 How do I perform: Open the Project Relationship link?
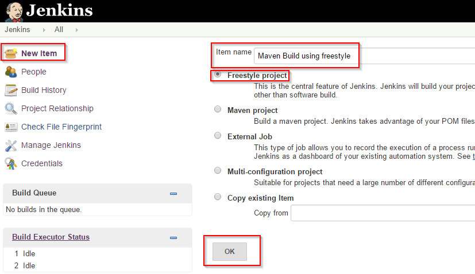57,108
